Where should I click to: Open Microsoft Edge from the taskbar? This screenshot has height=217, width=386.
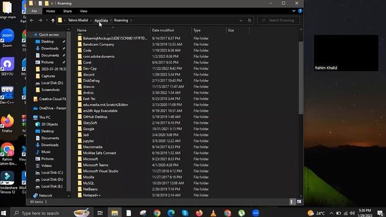click(171, 213)
